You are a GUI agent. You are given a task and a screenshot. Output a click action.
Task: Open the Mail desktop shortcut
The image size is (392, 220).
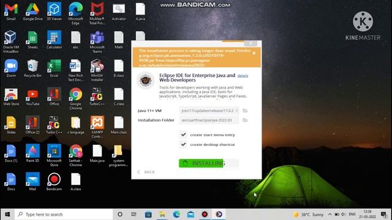(32, 182)
